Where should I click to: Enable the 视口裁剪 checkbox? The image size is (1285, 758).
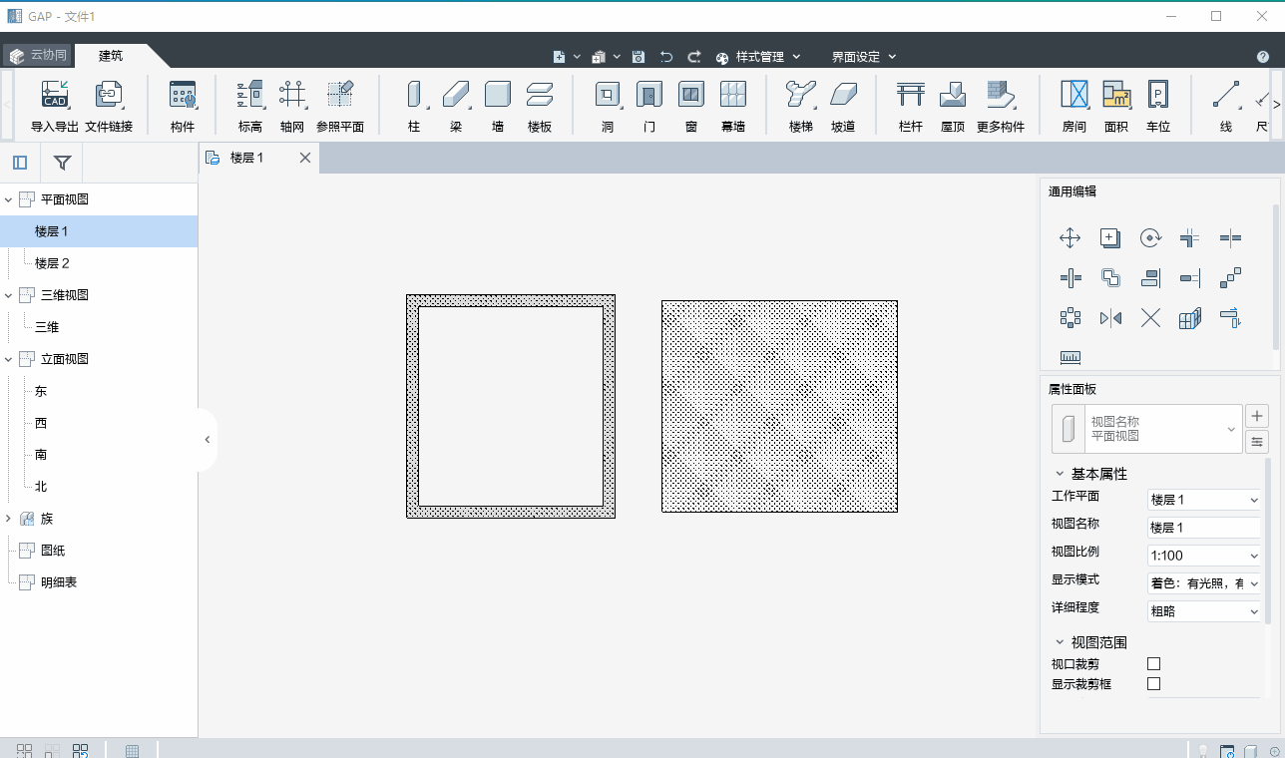[1154, 663]
